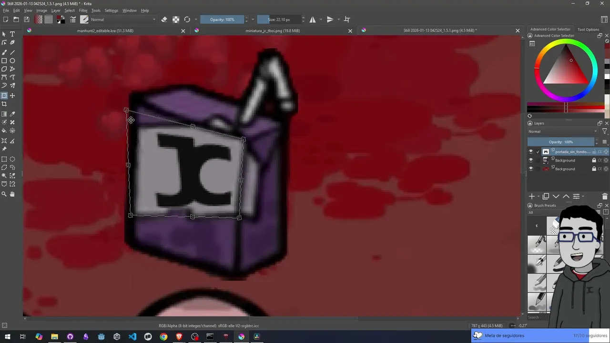Duplicate the layer in Layers panel
610x343 pixels.
546,196
